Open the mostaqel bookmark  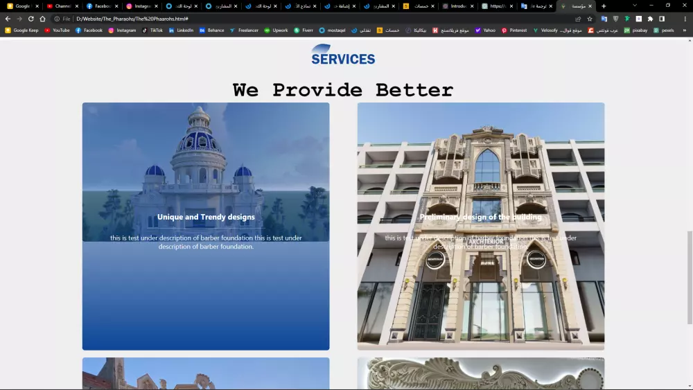tap(333, 30)
